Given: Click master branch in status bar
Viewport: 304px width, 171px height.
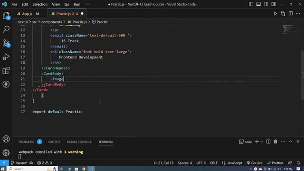Looking at the screenshot, I should 19,163.
